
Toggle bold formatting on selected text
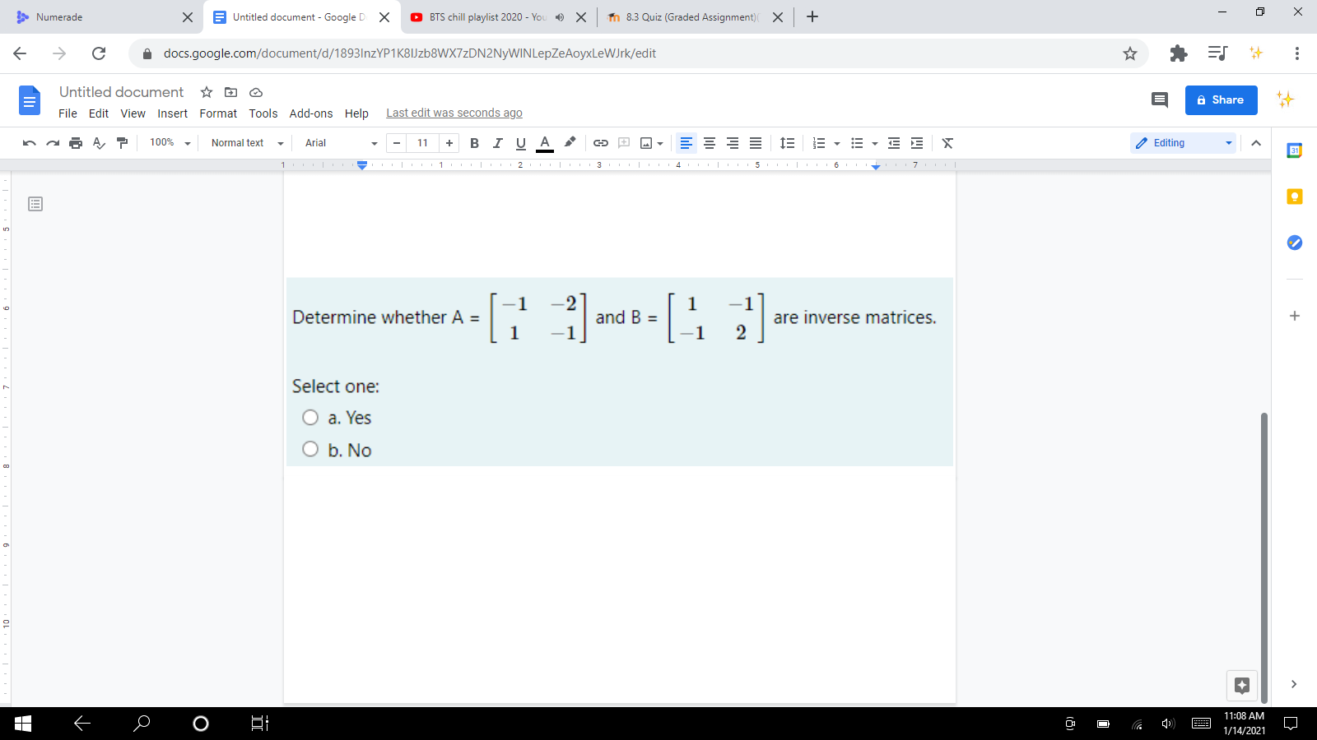pos(474,143)
